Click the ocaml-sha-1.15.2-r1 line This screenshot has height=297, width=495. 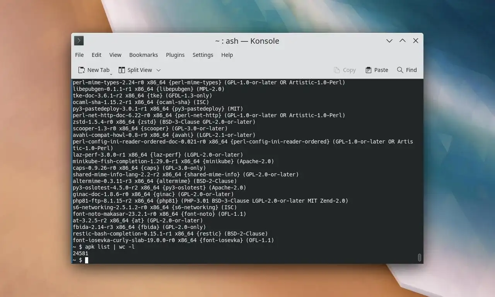pos(141,102)
